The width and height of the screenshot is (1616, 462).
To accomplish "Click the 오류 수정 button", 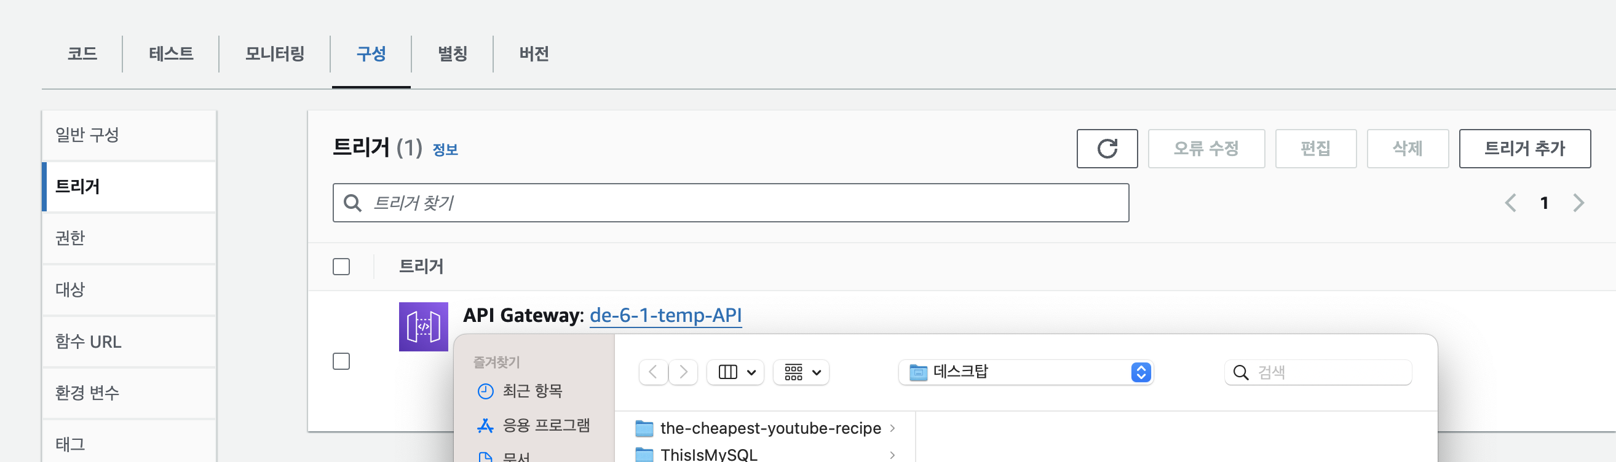I will pos(1206,149).
